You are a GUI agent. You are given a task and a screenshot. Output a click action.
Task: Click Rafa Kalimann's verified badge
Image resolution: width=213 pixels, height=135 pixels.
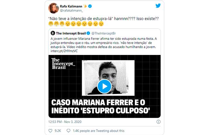[90, 6]
